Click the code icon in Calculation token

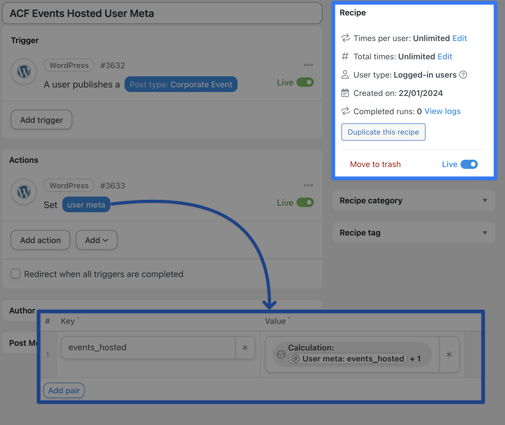281,354
